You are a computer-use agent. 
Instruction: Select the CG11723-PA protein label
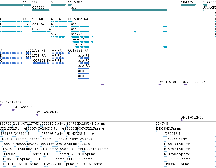pos(36,56)
